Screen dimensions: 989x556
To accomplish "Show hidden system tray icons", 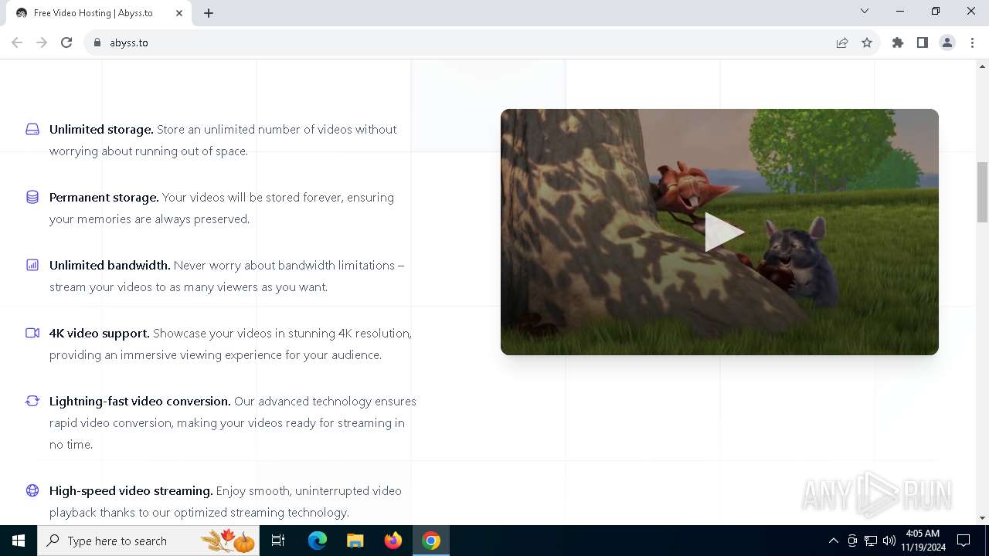I will pyautogui.click(x=833, y=541).
